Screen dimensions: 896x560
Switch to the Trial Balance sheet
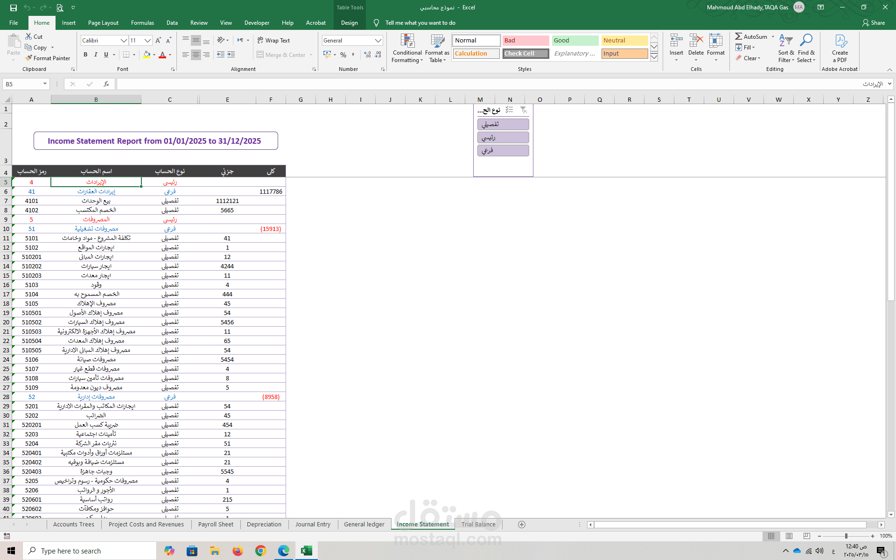coord(478,524)
